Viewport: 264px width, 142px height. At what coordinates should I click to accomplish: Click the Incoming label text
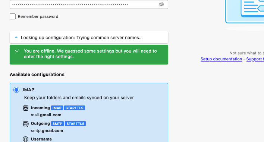click(x=40, y=108)
